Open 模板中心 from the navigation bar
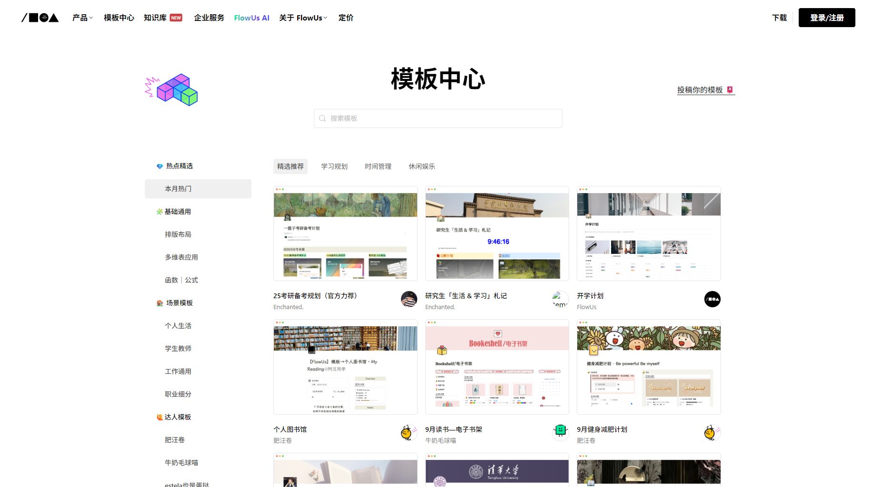The height and width of the screenshot is (487, 873). [x=118, y=18]
